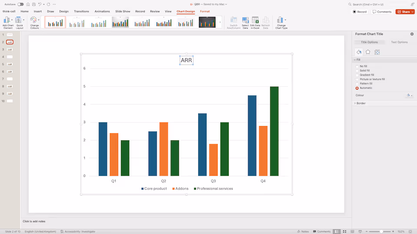This screenshot has width=417, height=234.
Task: Select Picture or texture fill
Action: pos(357,79)
